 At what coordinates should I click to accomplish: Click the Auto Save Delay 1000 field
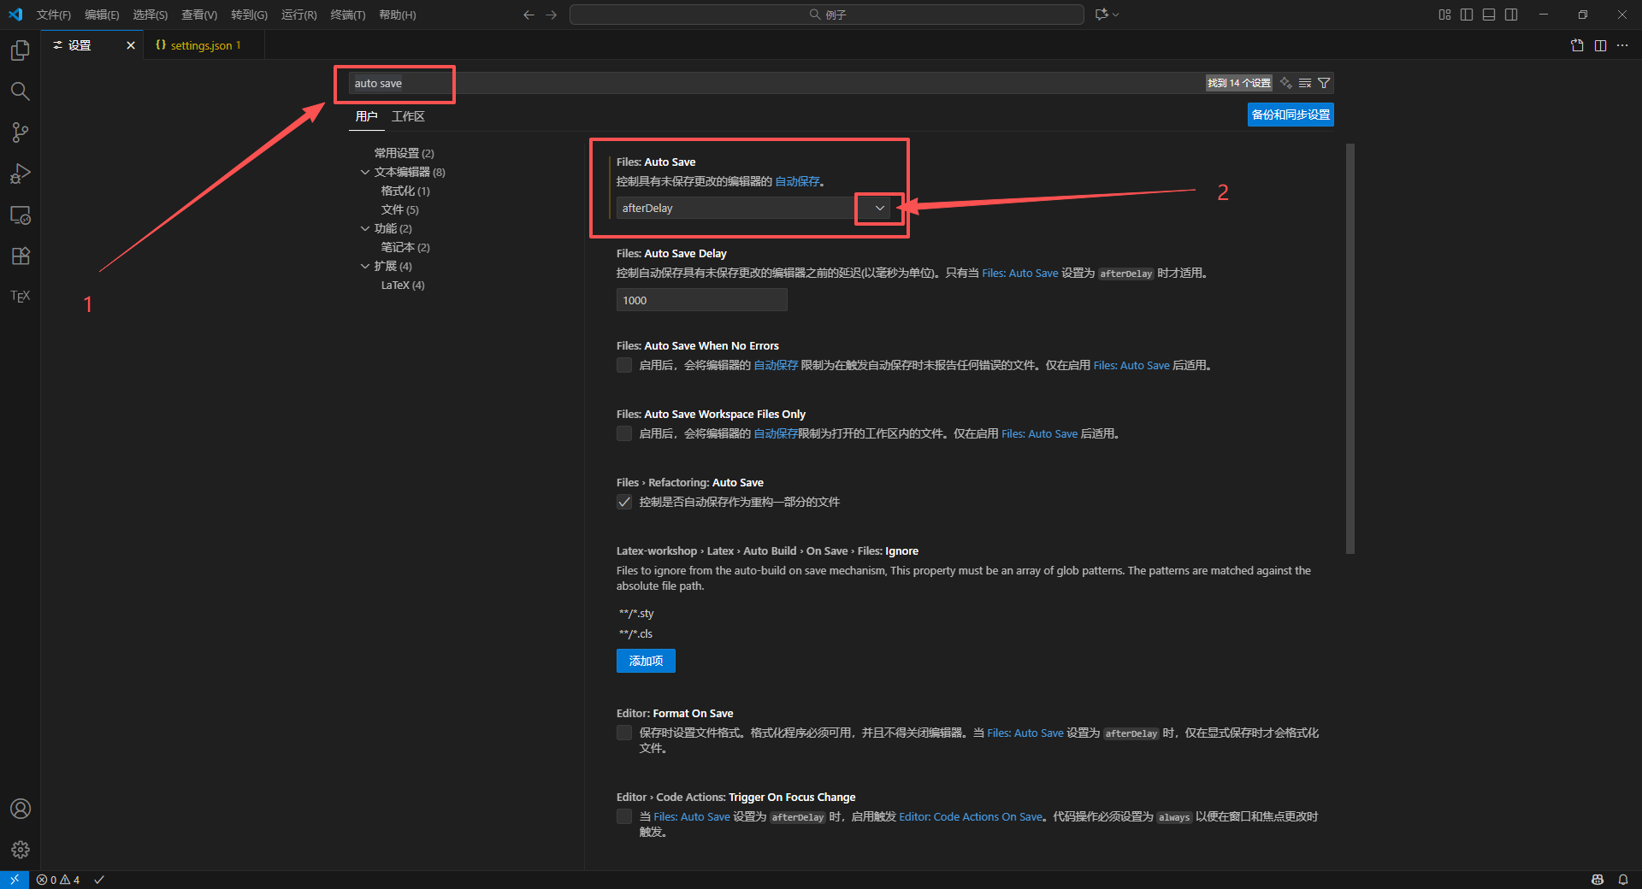click(701, 300)
